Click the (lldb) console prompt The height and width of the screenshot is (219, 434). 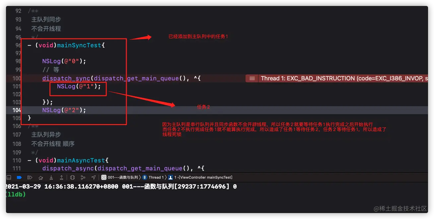pyautogui.click(x=16, y=195)
